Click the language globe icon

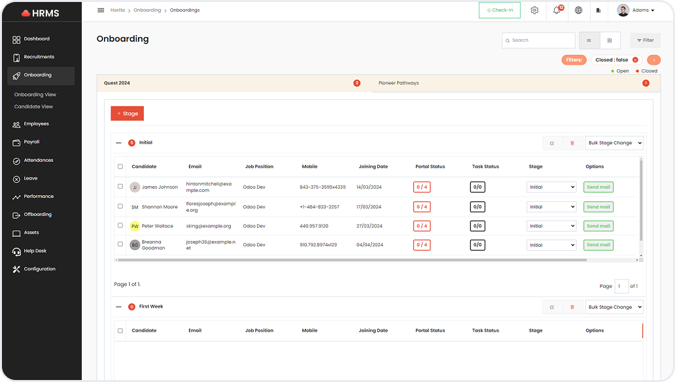(x=578, y=10)
